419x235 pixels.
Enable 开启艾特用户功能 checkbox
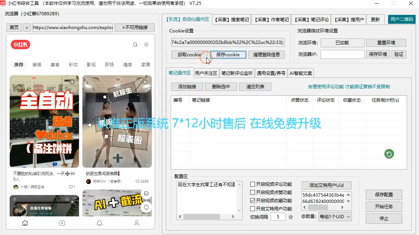pos(252,209)
